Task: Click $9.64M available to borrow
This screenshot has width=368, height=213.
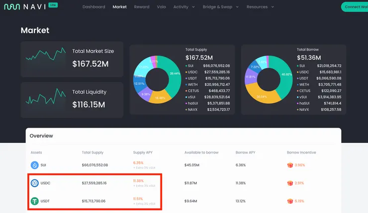Action: click(190, 201)
